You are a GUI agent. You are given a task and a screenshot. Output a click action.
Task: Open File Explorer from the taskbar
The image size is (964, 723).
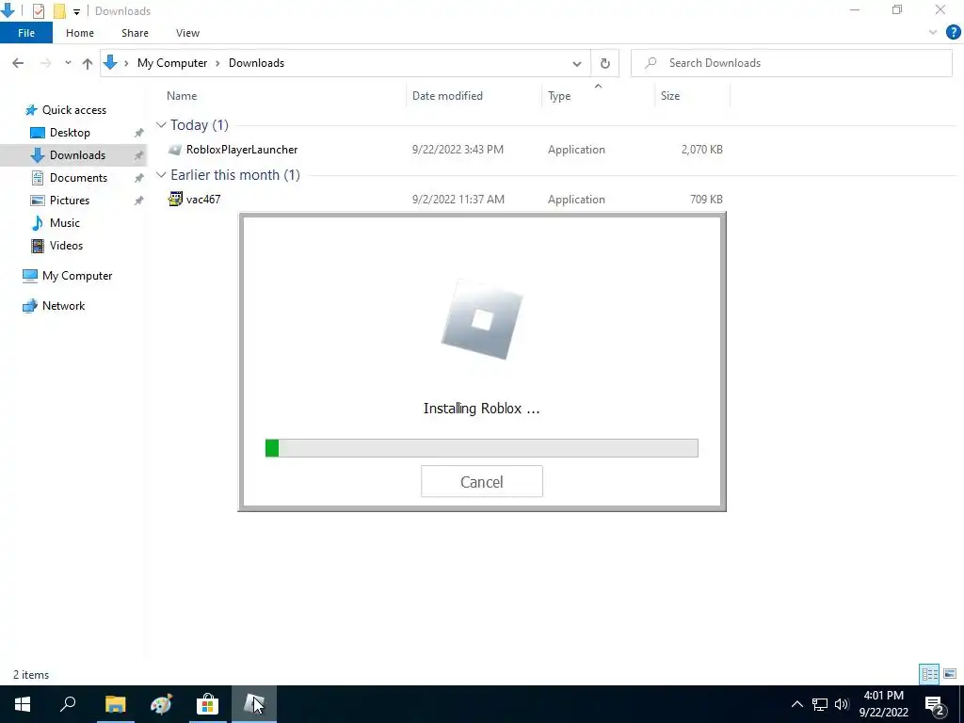tap(115, 704)
